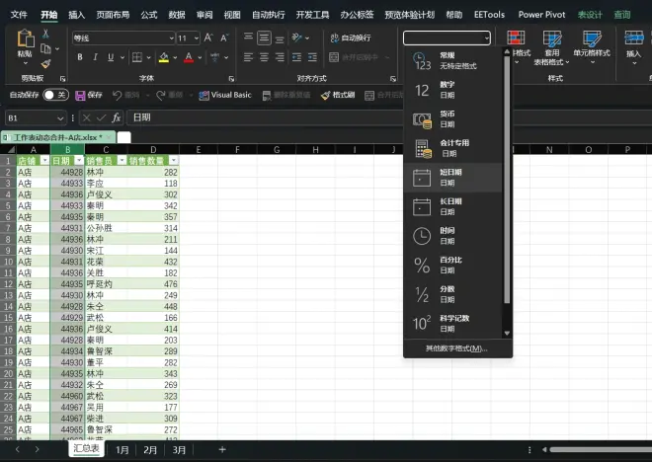Expand the Name Box B1 dropdown
Image resolution: width=652 pixels, height=462 pixels.
point(60,118)
